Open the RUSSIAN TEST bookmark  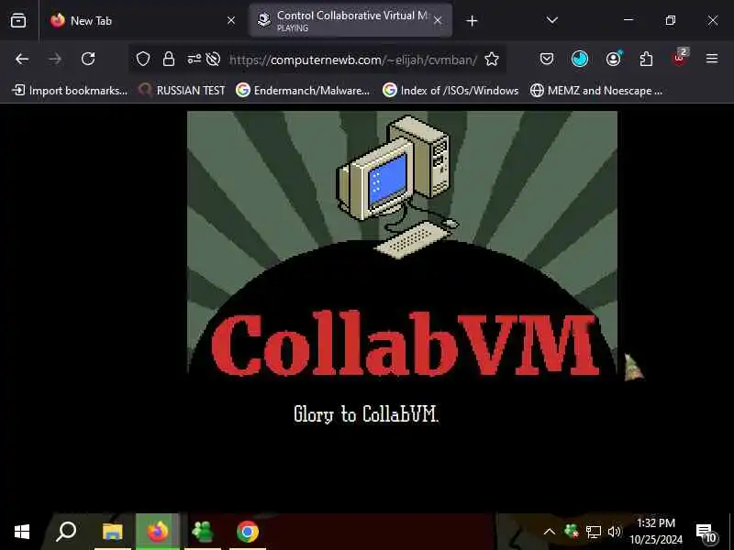pos(182,90)
